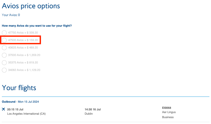Choose the 35375 Avios + $819.20 option
This screenshot has width=211, height=124.
[x=4, y=63]
